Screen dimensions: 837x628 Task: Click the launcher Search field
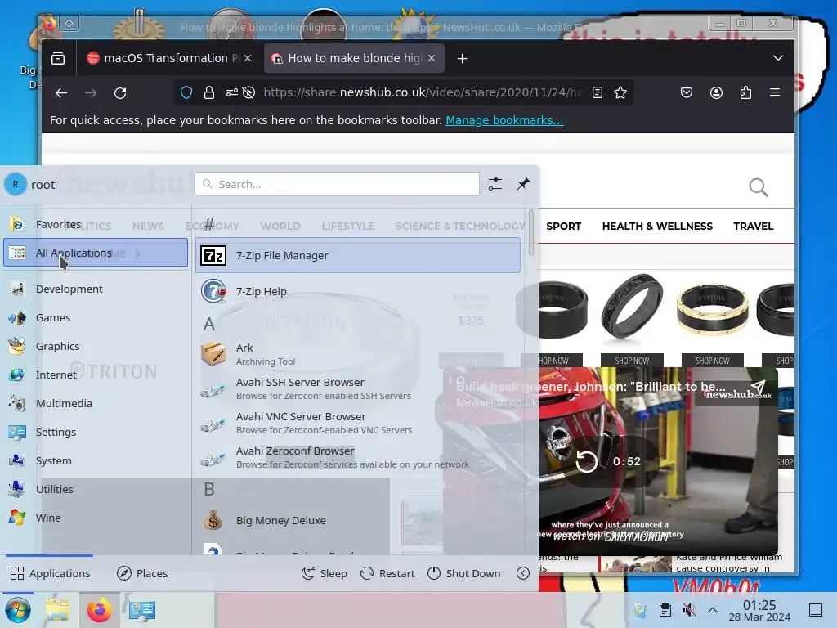(337, 184)
